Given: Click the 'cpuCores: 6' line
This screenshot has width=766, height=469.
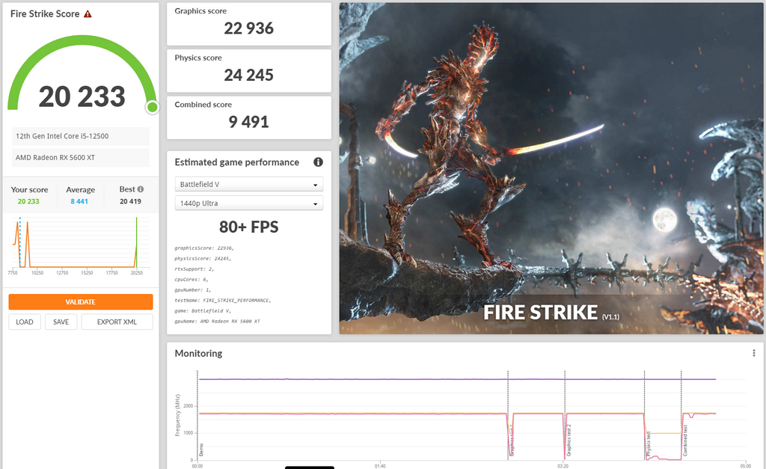Looking at the screenshot, I should [191, 280].
